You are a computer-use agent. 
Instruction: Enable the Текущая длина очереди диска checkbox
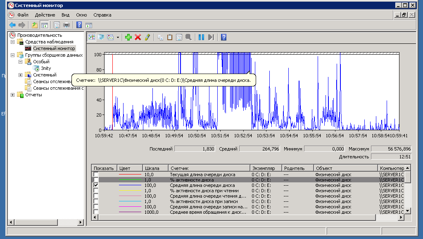pos(96,175)
